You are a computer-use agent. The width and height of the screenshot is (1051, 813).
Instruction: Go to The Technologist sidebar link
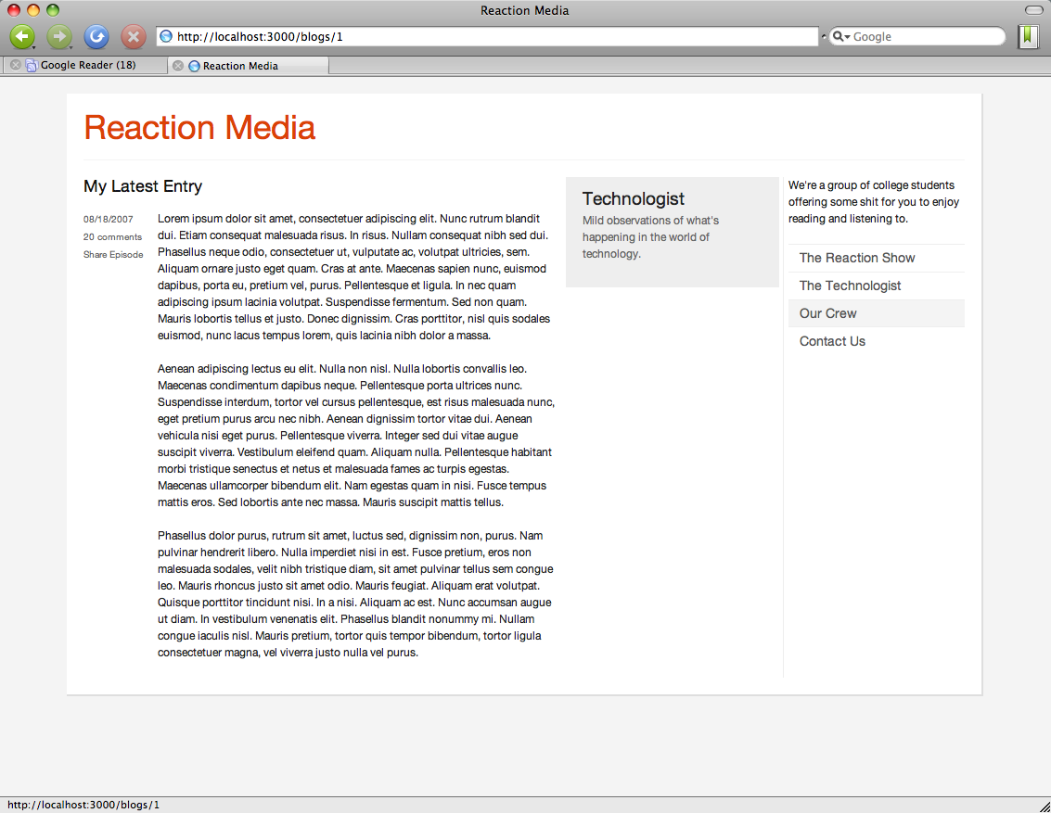pos(850,286)
